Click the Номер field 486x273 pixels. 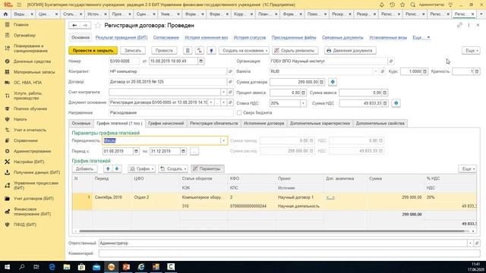(124, 61)
